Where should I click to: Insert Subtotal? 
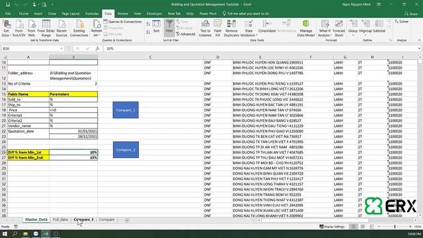pos(379,26)
